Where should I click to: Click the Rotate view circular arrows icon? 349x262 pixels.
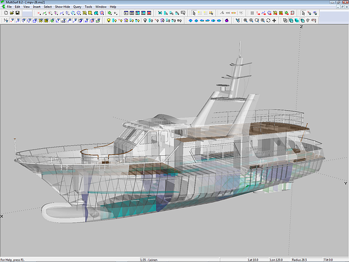point(269,20)
